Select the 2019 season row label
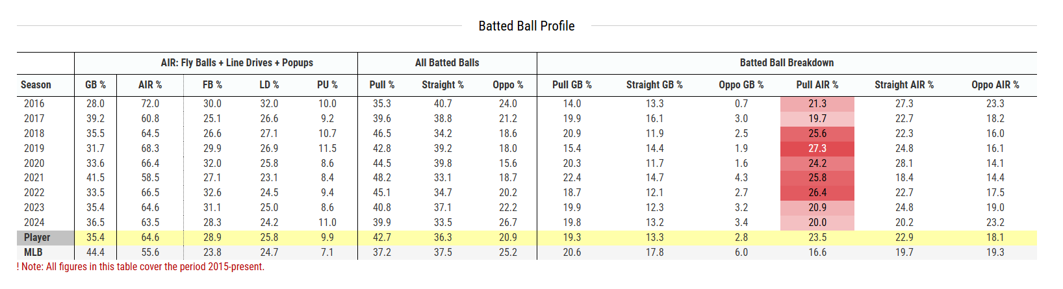The height and width of the screenshot is (289, 1063). 34,148
